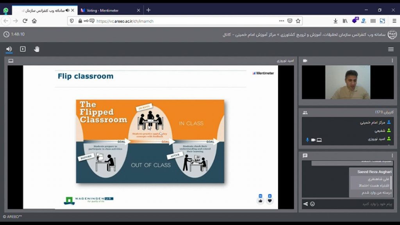The height and width of the screenshot is (225, 400).
Task: Open the chat panel three-dot options
Action: click(x=392, y=155)
